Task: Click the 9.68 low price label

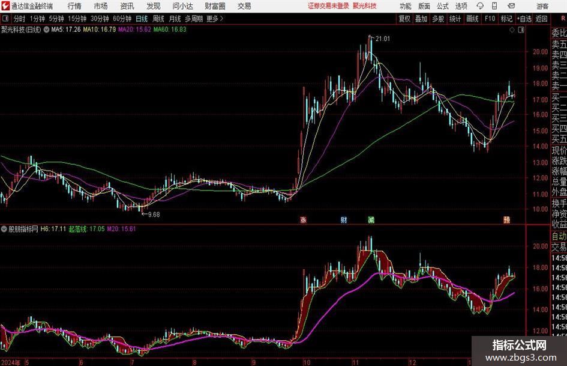Action: tap(154, 215)
